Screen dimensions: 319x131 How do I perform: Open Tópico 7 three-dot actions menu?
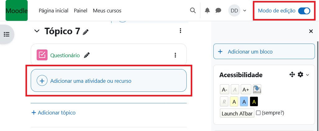180,31
